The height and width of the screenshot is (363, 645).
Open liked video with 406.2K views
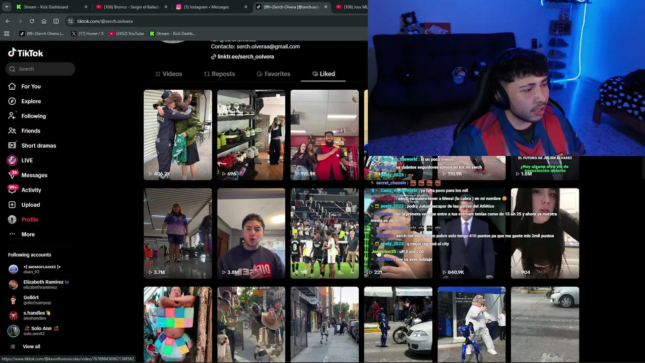point(178,135)
